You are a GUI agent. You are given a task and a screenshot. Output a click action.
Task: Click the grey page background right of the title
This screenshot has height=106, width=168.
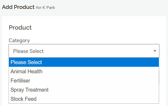(118, 7)
